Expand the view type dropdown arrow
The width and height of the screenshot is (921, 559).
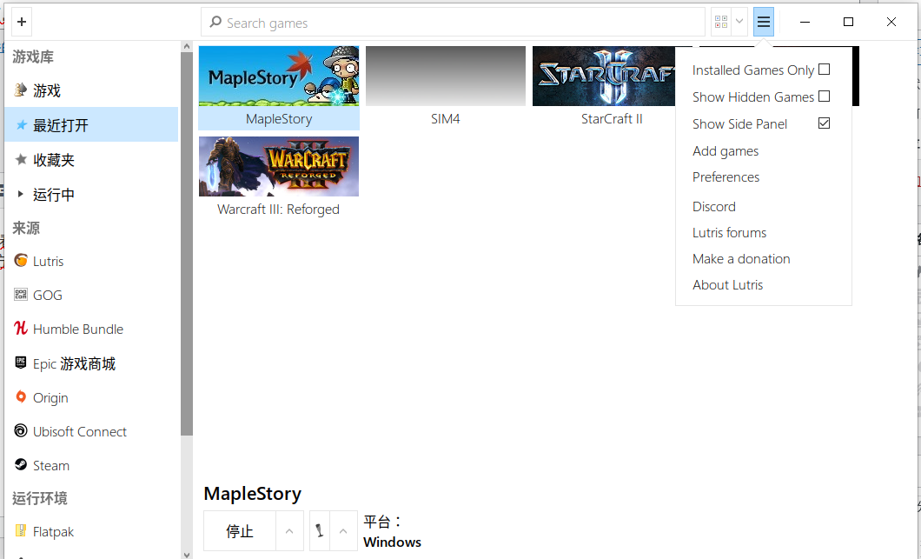click(x=739, y=22)
